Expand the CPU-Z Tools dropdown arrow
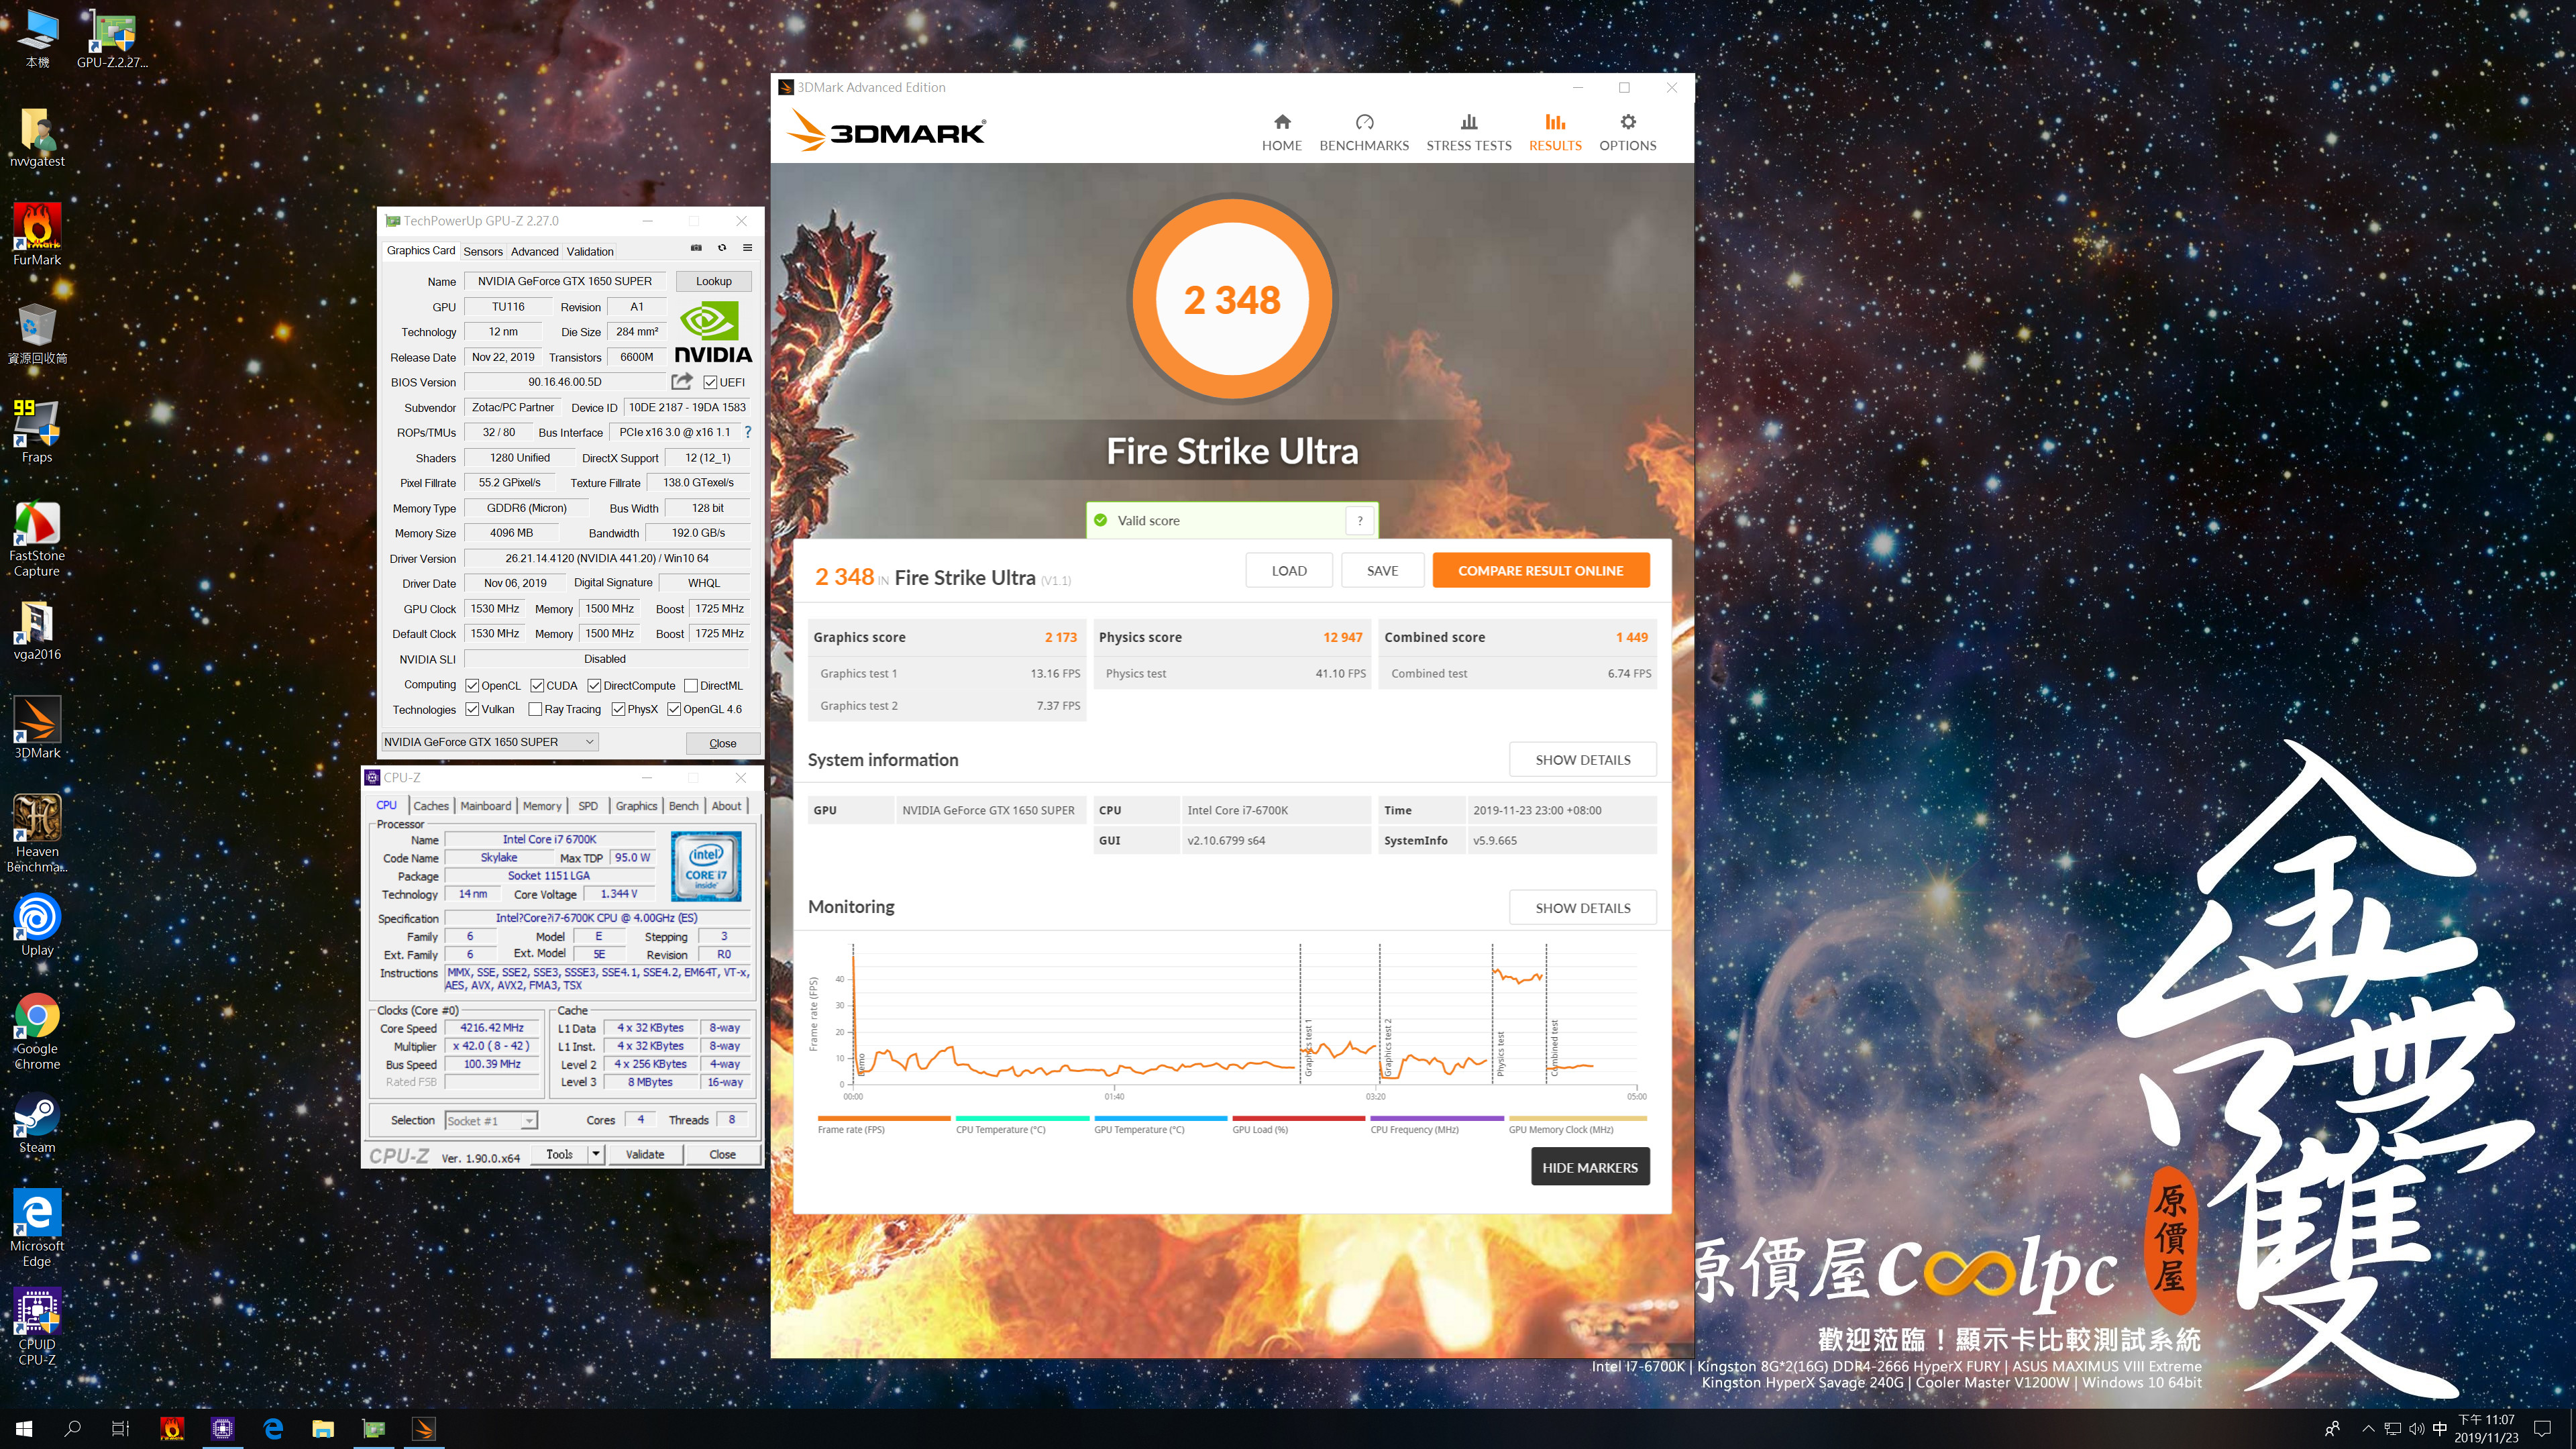The height and width of the screenshot is (1449, 2576). pos(596,1154)
